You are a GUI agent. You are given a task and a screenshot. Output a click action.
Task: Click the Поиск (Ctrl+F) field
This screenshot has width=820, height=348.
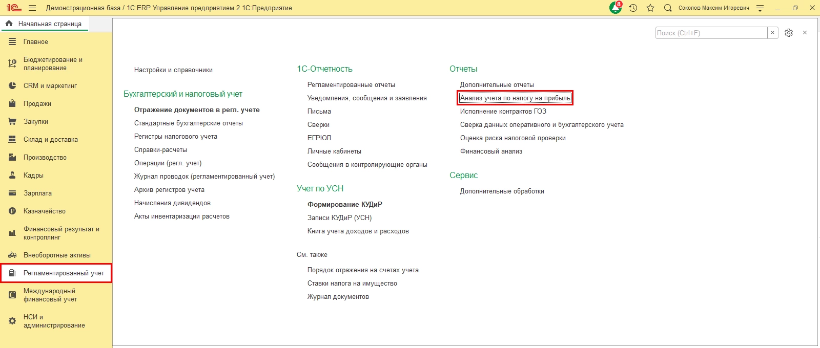711,33
